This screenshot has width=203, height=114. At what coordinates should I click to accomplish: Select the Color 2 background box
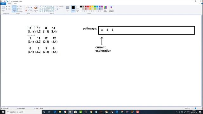click(x=77, y=9)
